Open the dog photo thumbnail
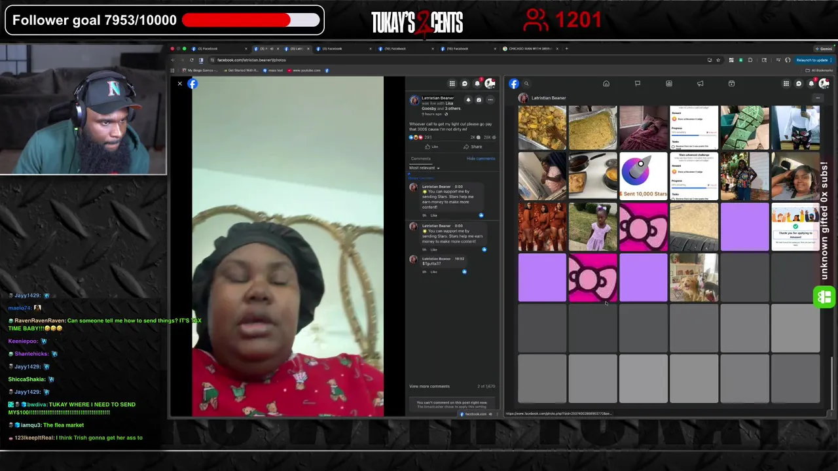The height and width of the screenshot is (471, 838). [694, 277]
